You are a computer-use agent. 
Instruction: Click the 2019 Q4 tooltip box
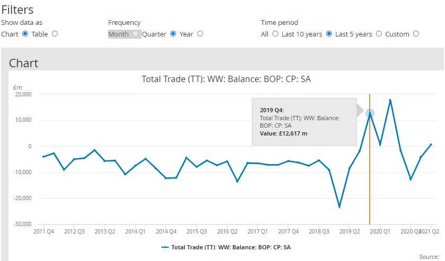(x=304, y=122)
